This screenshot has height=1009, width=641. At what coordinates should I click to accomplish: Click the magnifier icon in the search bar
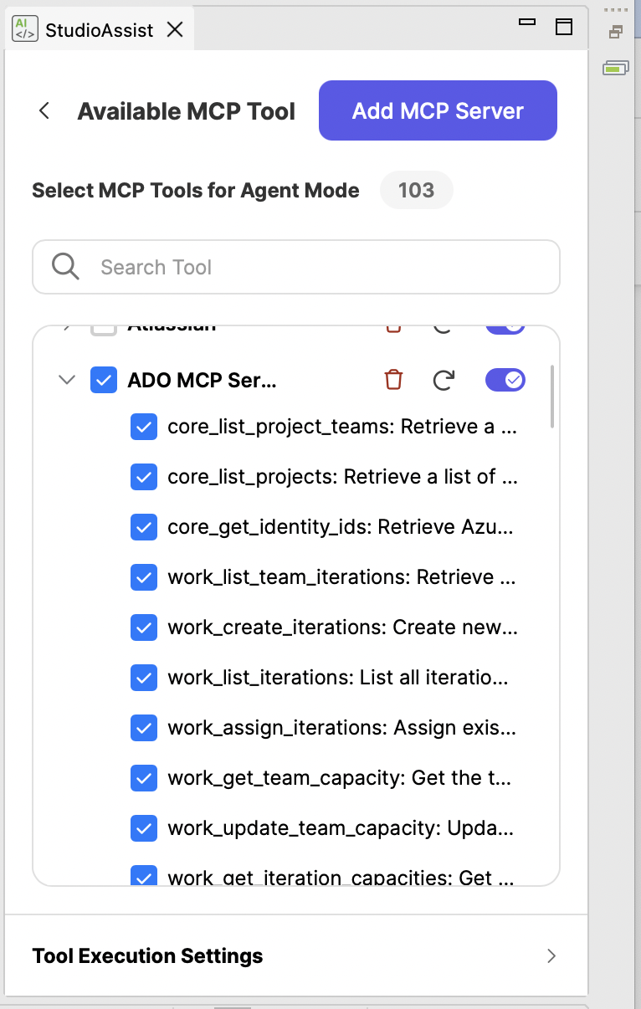click(x=64, y=266)
